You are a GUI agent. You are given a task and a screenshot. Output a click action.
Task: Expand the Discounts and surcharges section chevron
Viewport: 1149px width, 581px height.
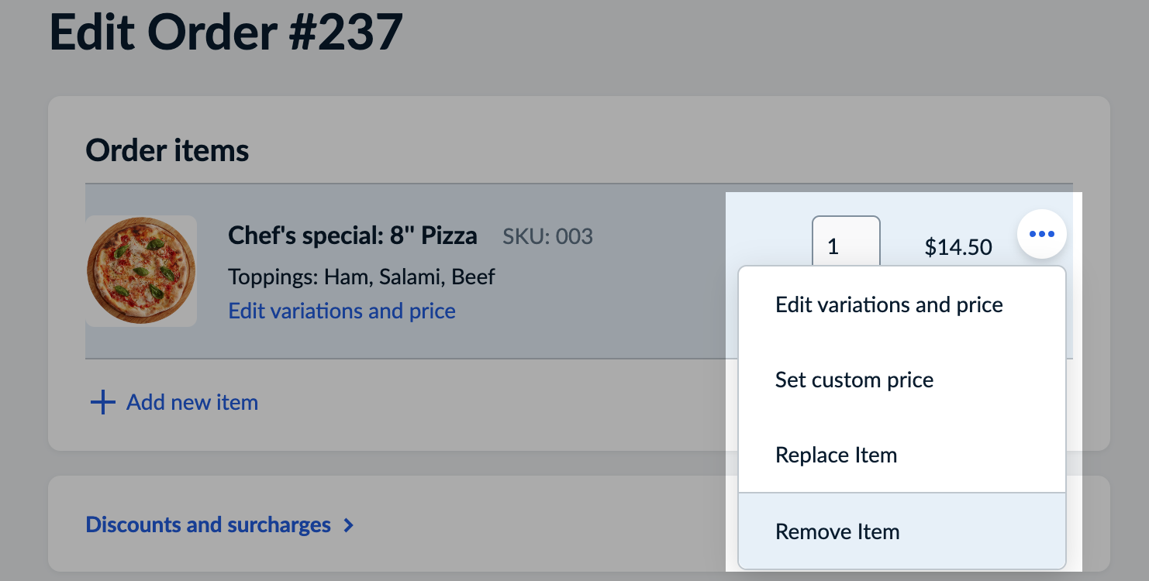click(348, 524)
